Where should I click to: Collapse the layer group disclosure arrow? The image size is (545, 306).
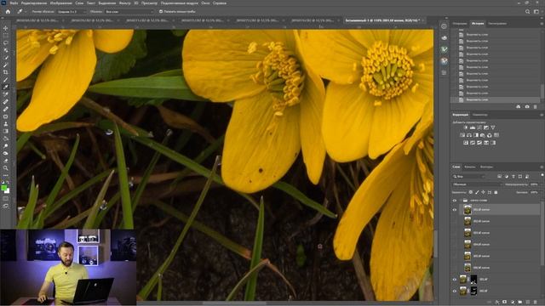pyautogui.click(x=460, y=201)
